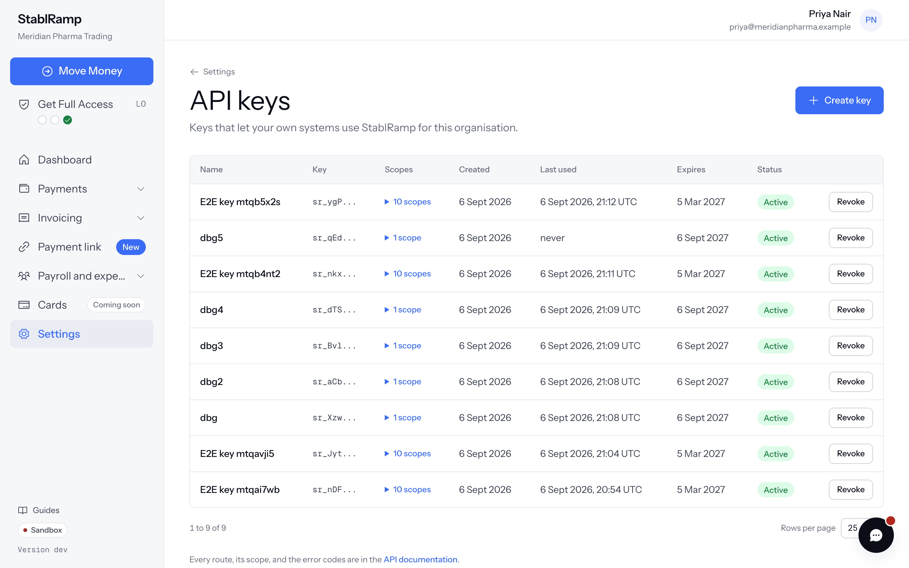Image resolution: width=909 pixels, height=568 pixels.
Task: Select Dashboard in the sidebar
Action: coord(81,160)
